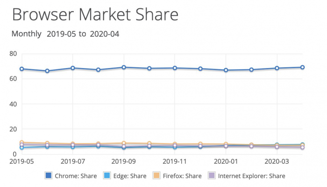The height and width of the screenshot is (187, 327).
Task: Click the 2020-04 end date in subtitle
Action: [x=104, y=34]
